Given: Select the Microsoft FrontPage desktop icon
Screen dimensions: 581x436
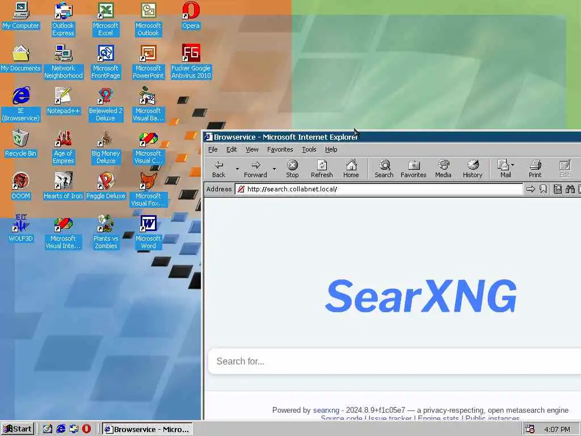Looking at the screenshot, I should [106, 62].
